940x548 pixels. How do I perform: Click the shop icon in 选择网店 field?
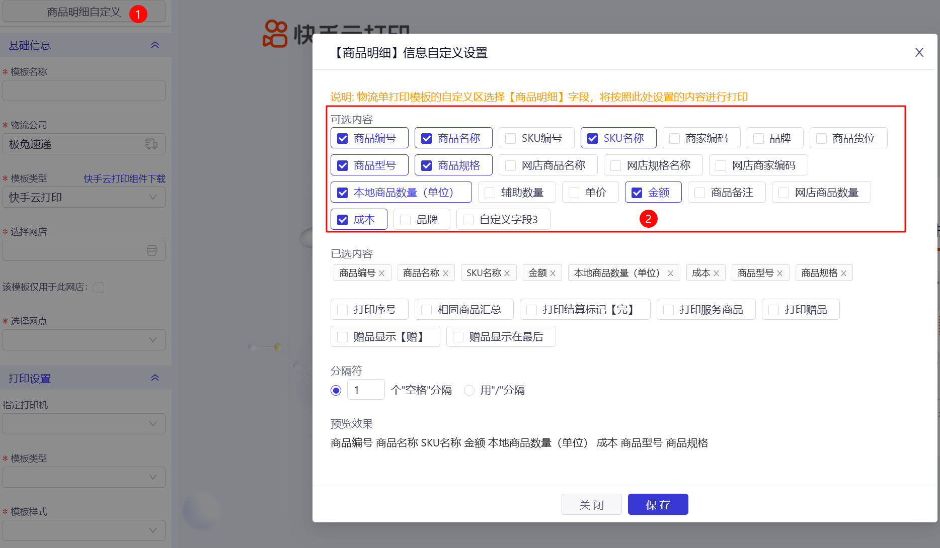point(152,250)
